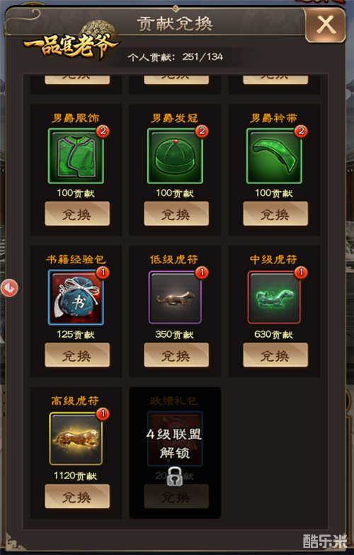
Task: Click the 个人贡献 251/134 counter
Action: point(176,57)
